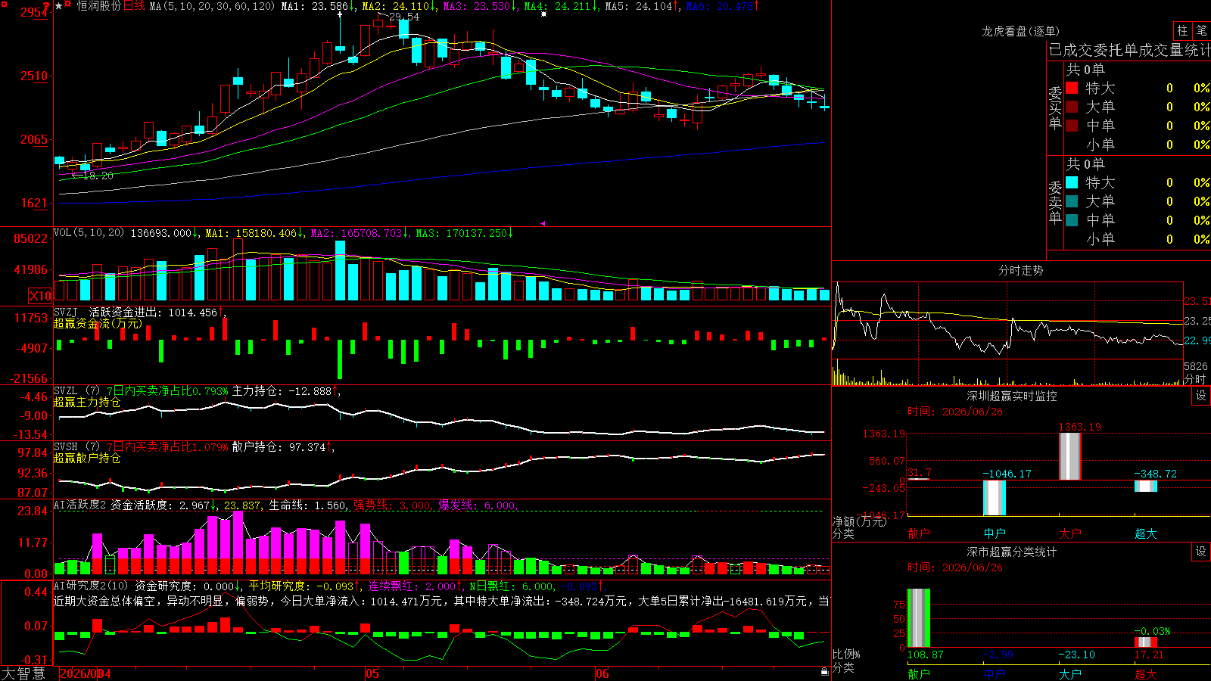Click the 主力持仓: -12.888 value

coord(285,391)
